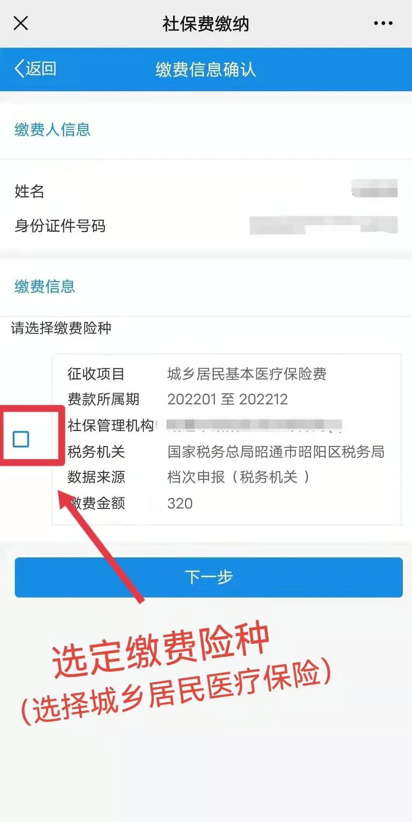Image resolution: width=412 pixels, height=822 pixels.
Task: Check the insurance type selection checkbox
Action: click(x=21, y=439)
